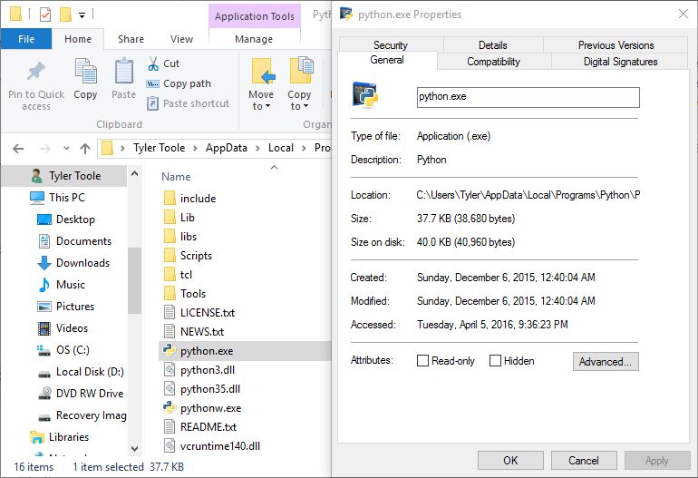Viewport: 698px width, 478px height.
Task: Switch to the View ribbon tab
Action: [181, 39]
